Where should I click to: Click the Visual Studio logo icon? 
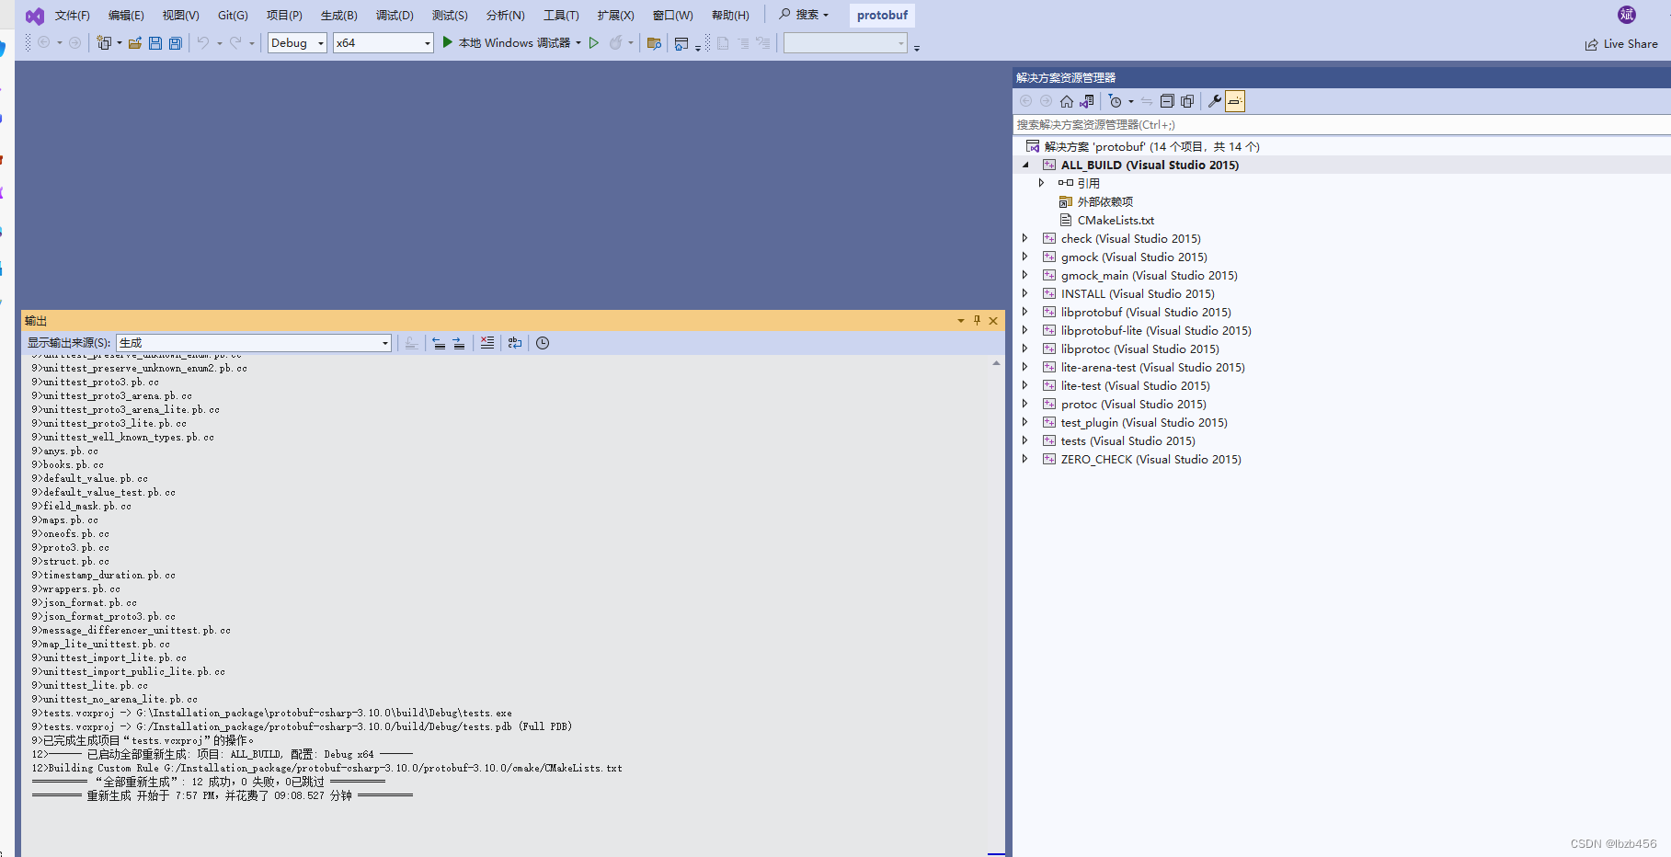click(35, 16)
